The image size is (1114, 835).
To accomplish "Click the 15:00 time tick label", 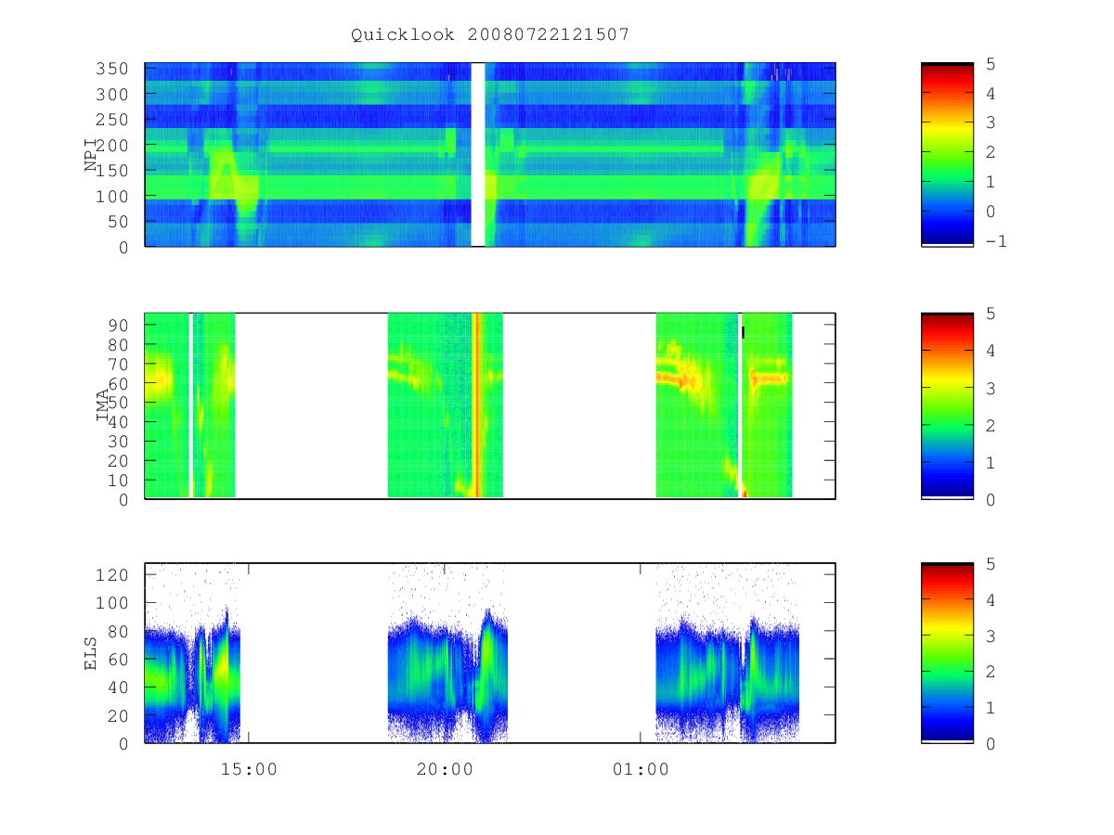I will (x=249, y=769).
